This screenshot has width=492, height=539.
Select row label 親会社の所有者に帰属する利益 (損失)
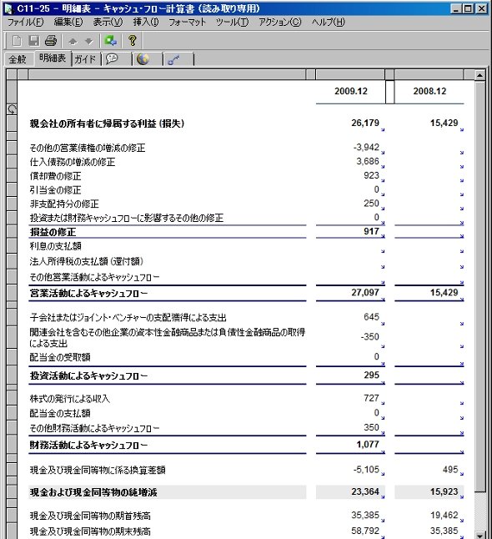coord(107,123)
